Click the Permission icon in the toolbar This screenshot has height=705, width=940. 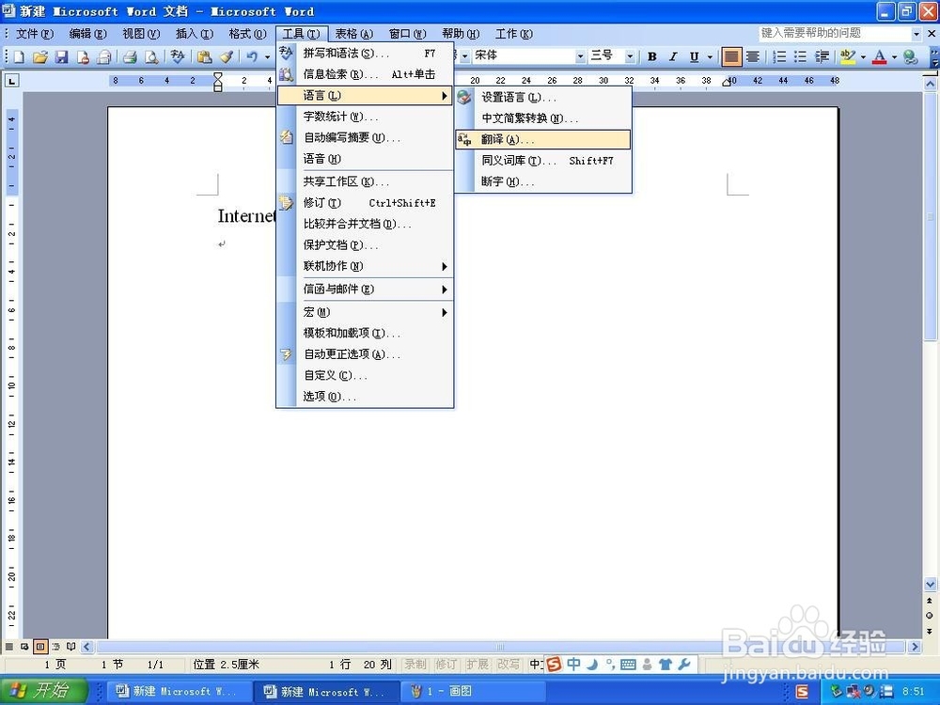83,57
